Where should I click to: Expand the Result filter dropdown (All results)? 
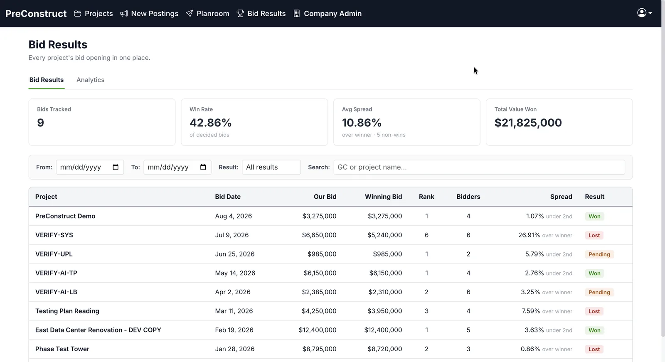tap(271, 167)
